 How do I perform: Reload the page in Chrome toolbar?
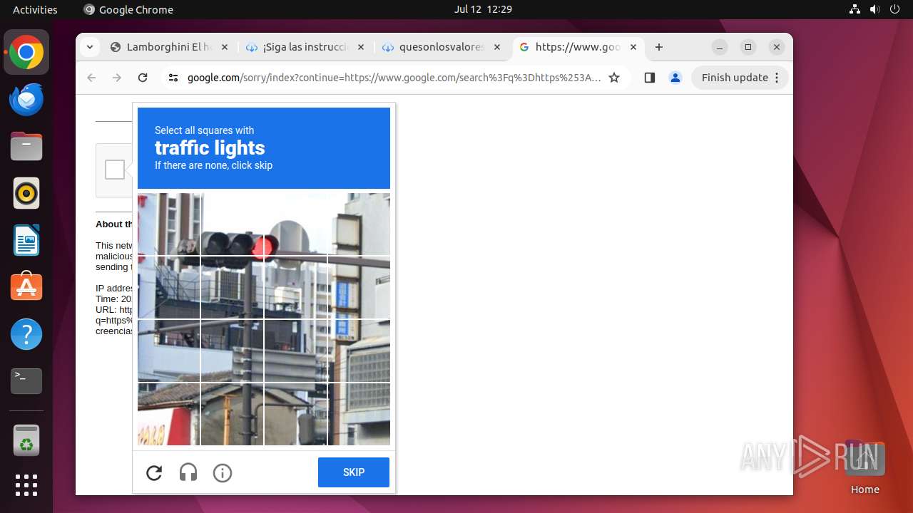[x=143, y=78]
